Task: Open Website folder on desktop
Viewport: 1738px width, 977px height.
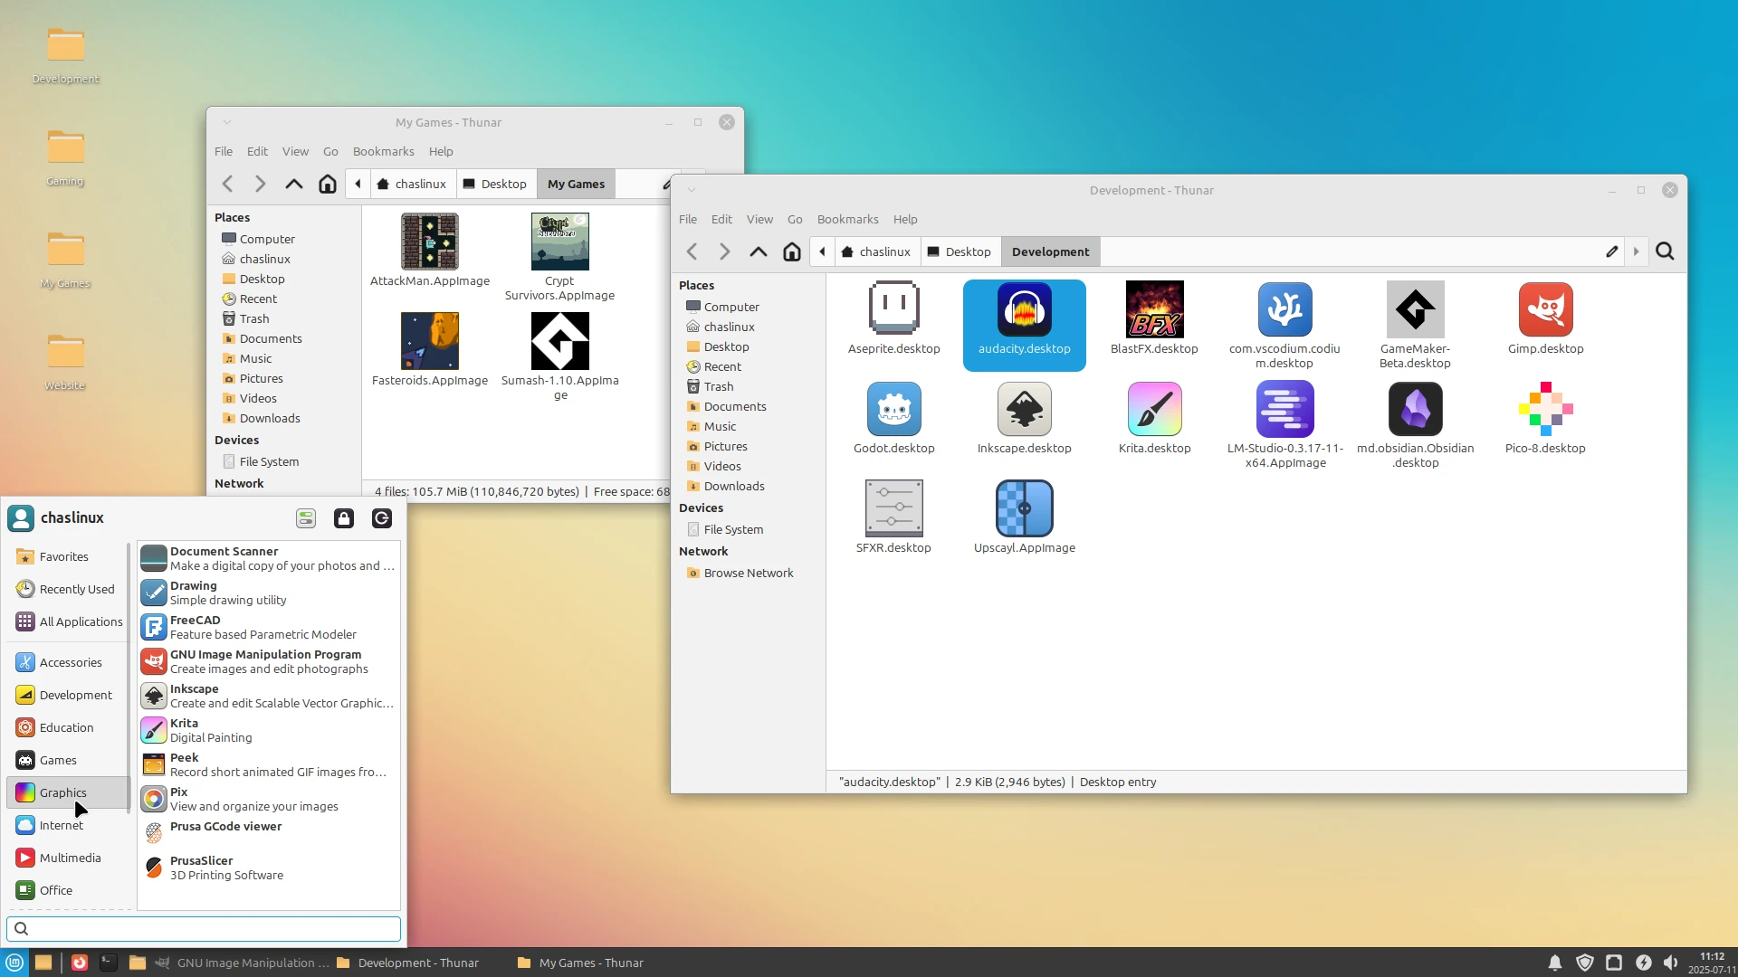Action: click(x=65, y=361)
